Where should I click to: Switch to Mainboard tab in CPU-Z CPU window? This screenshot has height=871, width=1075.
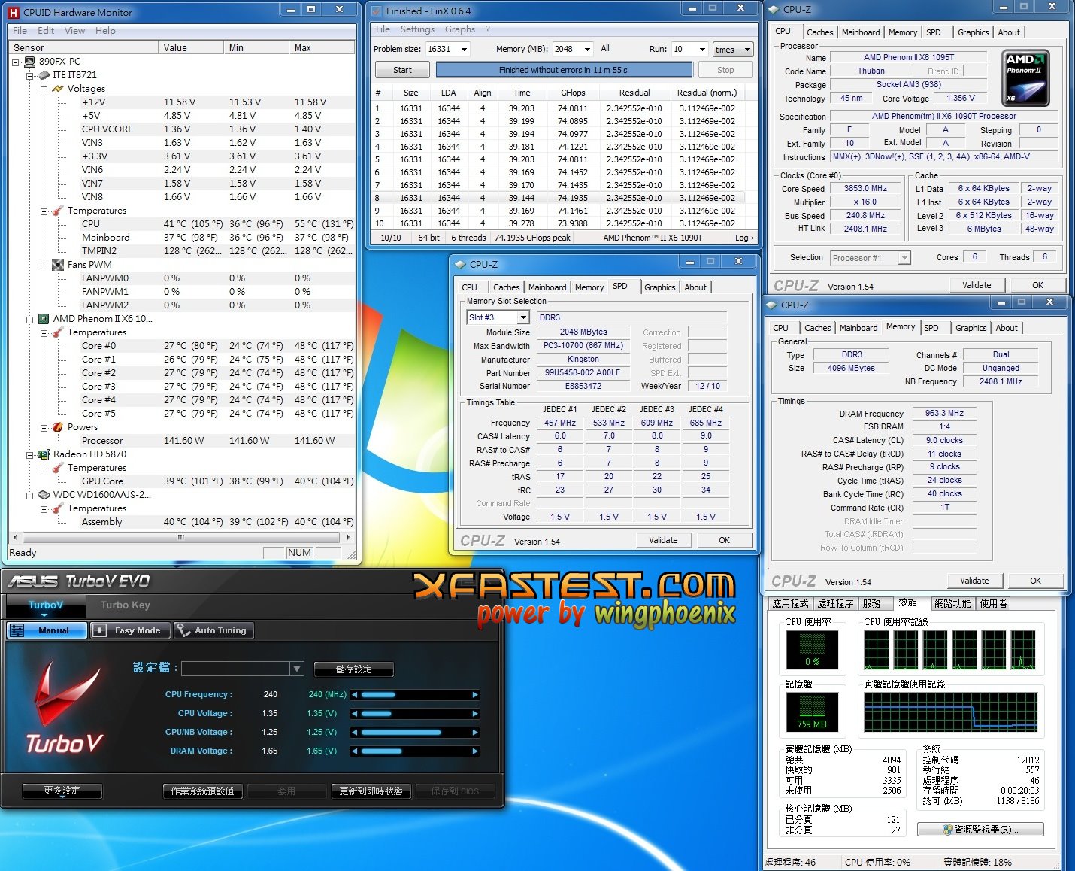tap(861, 32)
